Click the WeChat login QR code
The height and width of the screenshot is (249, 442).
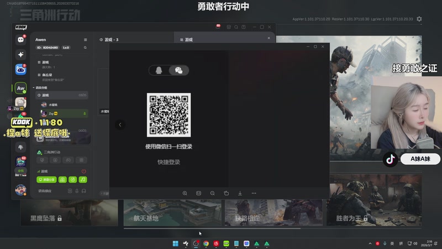click(169, 115)
